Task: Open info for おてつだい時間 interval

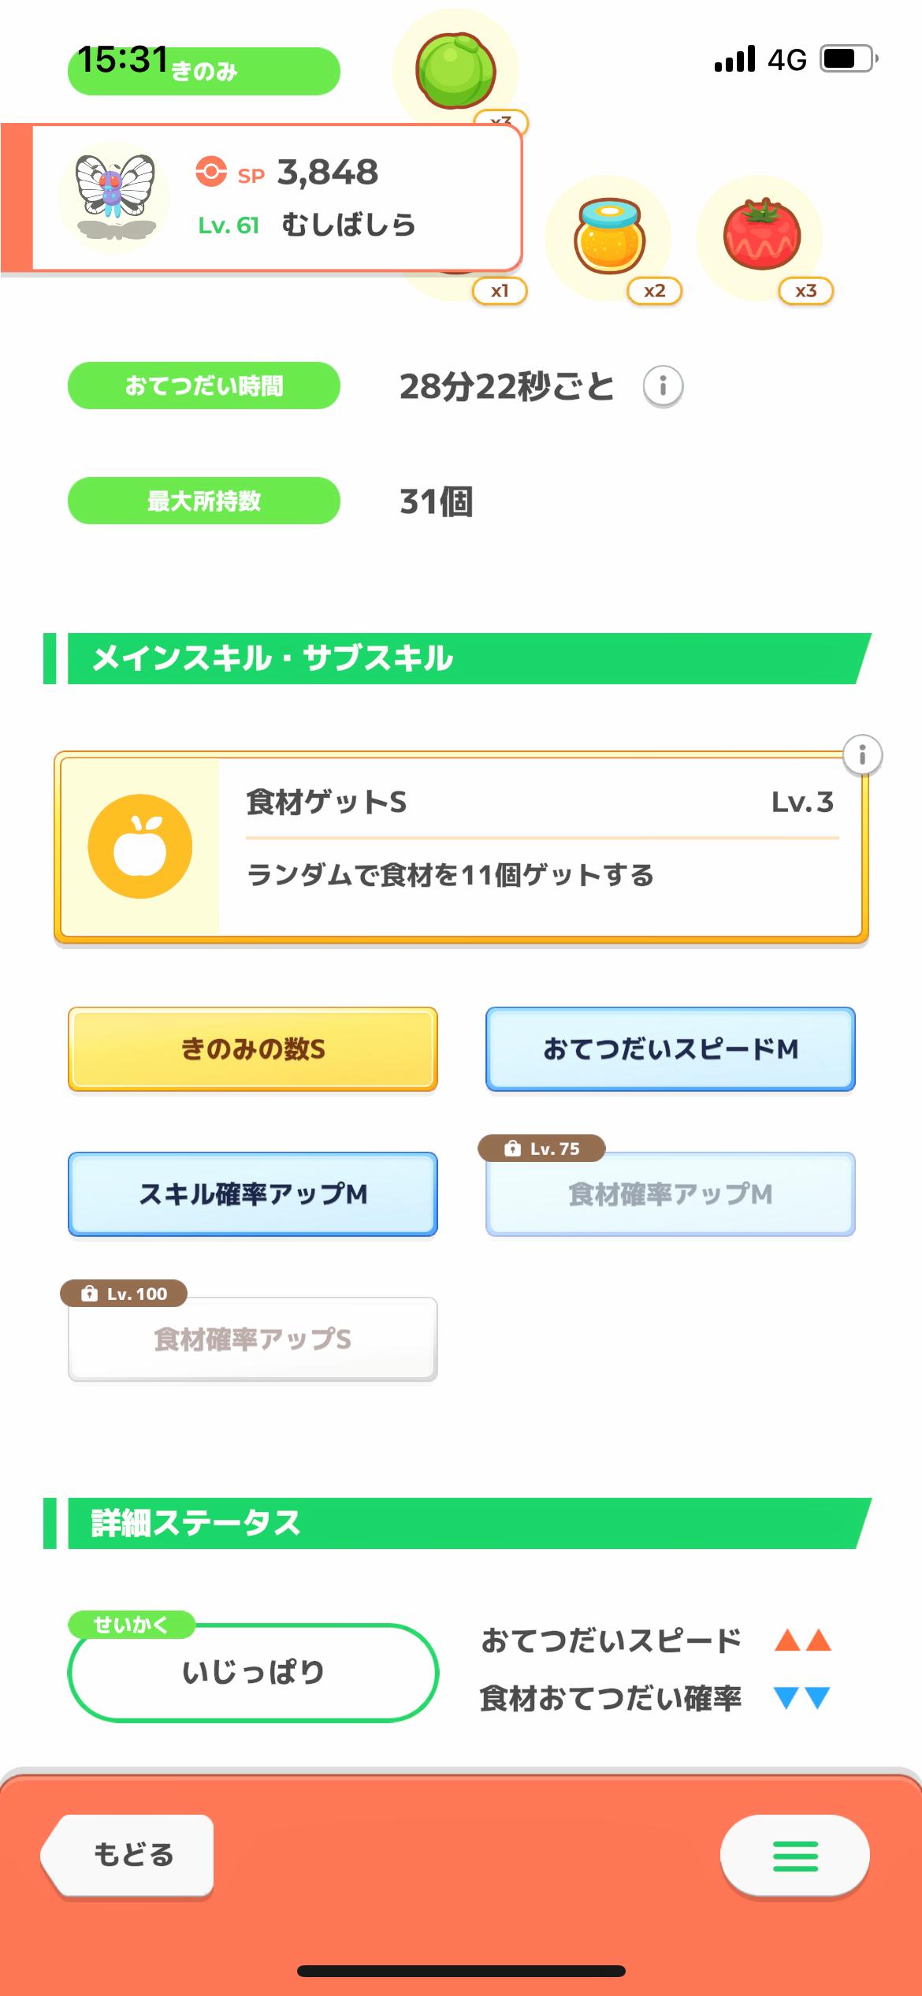Action: click(x=663, y=386)
